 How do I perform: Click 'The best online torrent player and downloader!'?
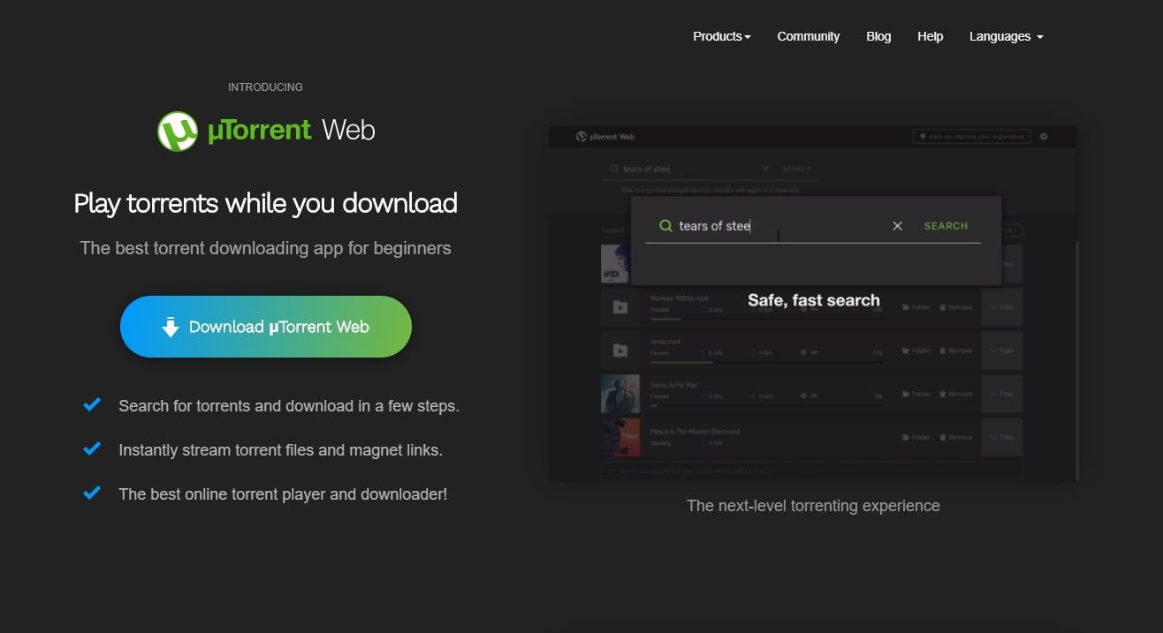pyautogui.click(x=283, y=494)
